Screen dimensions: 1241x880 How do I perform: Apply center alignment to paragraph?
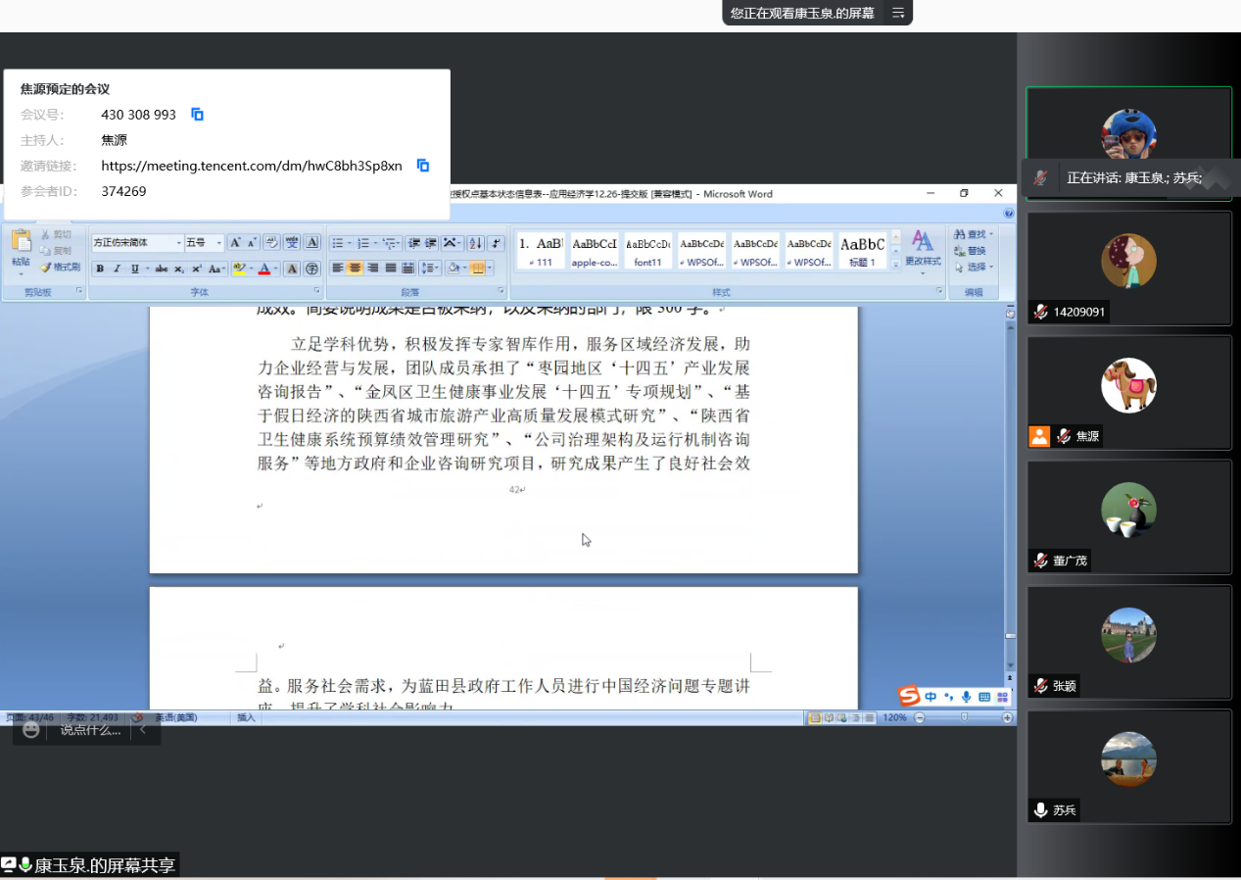[356, 269]
